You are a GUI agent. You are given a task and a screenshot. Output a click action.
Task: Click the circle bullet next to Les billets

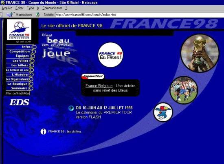pyautogui.click(x=32, y=65)
